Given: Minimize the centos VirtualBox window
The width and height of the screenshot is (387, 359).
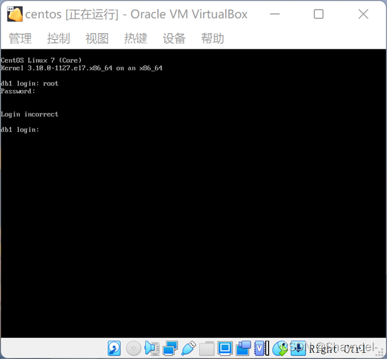Looking at the screenshot, I should click(275, 14).
